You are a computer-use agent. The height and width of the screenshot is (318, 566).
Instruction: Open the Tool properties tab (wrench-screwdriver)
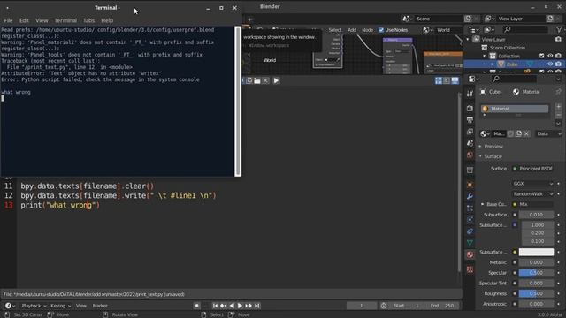pyautogui.click(x=470, y=94)
